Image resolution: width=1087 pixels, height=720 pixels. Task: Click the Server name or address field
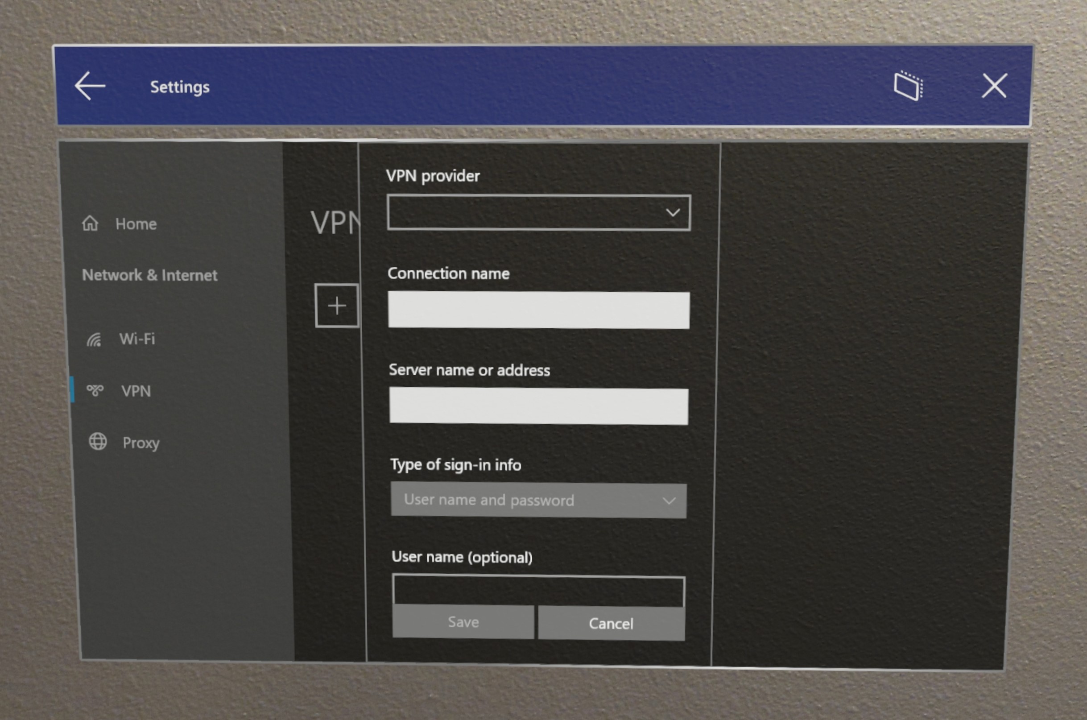(x=539, y=405)
